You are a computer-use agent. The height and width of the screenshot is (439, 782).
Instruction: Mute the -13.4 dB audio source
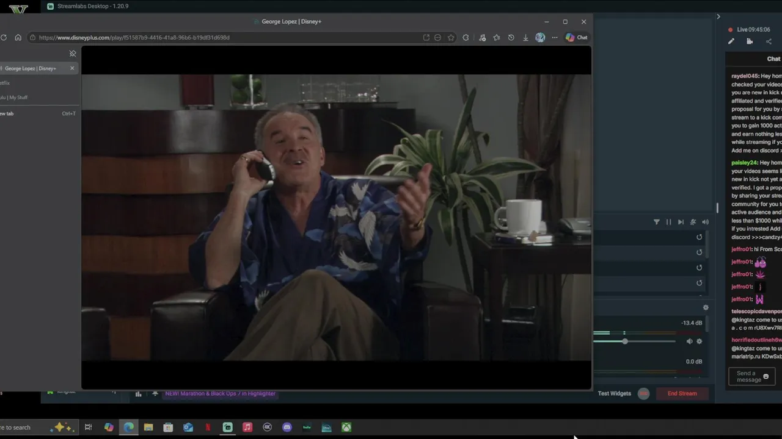click(689, 341)
